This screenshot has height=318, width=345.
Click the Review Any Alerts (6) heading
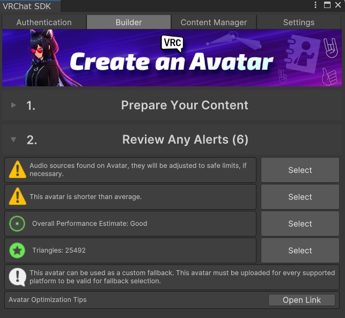(185, 139)
